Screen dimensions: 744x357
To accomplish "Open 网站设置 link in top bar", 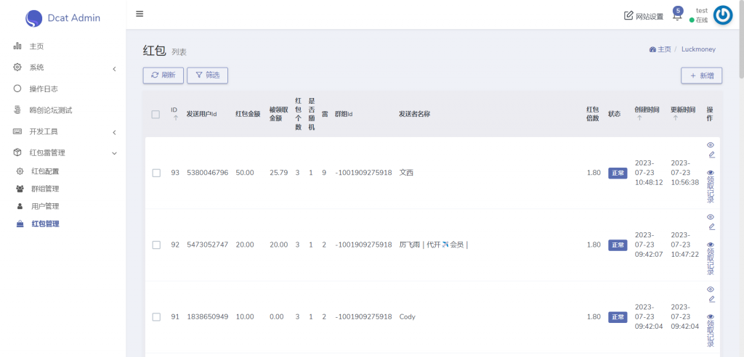I will (644, 16).
